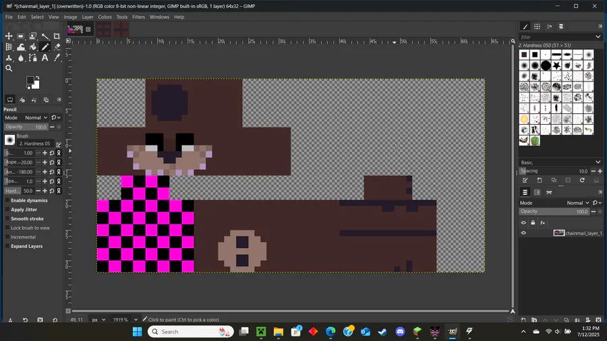Image resolution: width=607 pixels, height=341 pixels.
Task: Click edit brush icon in Brushes panel
Action: pos(525,180)
